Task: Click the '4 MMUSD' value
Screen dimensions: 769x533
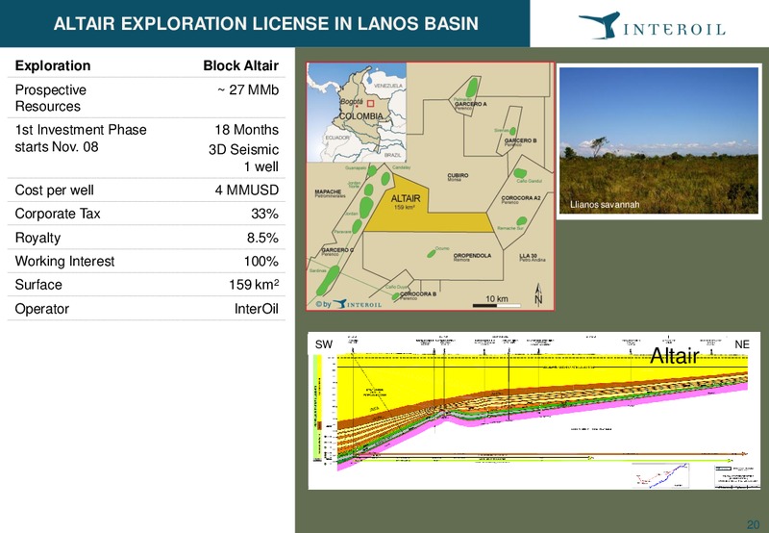Action: (247, 190)
